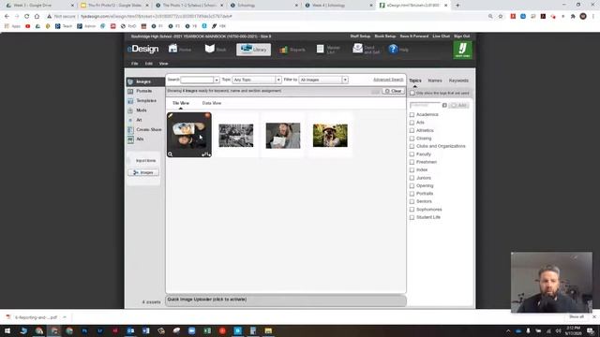Click the Clear button
The image size is (600, 337).
point(394,91)
